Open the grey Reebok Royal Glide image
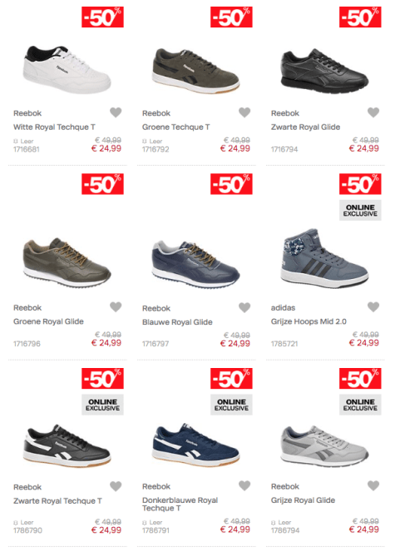This screenshot has width=395, height=552. click(324, 445)
